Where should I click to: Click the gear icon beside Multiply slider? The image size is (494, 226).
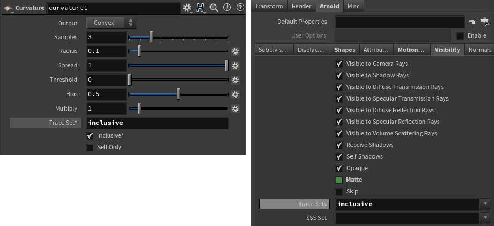pyautogui.click(x=235, y=109)
